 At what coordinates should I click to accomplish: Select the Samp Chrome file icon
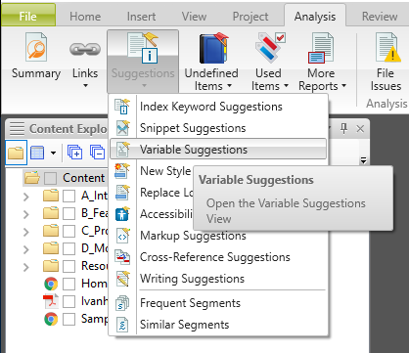coord(51,319)
